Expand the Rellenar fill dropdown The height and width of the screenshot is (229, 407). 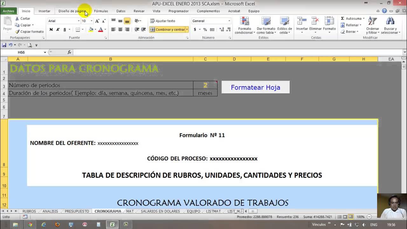(x=361, y=25)
